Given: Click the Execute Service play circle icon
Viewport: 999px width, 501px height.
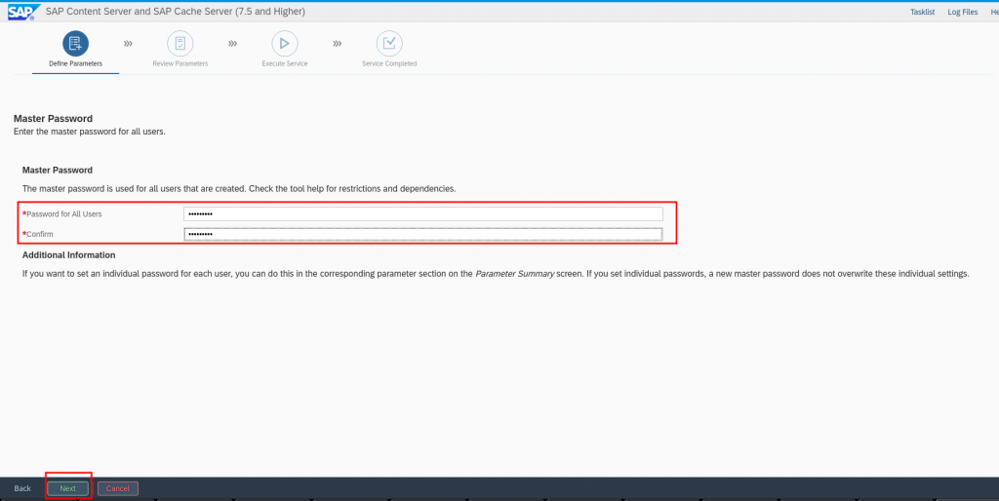Looking at the screenshot, I should coord(284,43).
